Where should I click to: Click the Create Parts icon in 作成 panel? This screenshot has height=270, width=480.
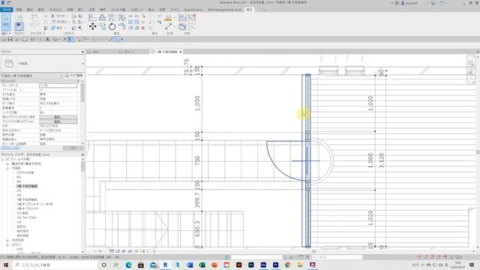click(182, 27)
